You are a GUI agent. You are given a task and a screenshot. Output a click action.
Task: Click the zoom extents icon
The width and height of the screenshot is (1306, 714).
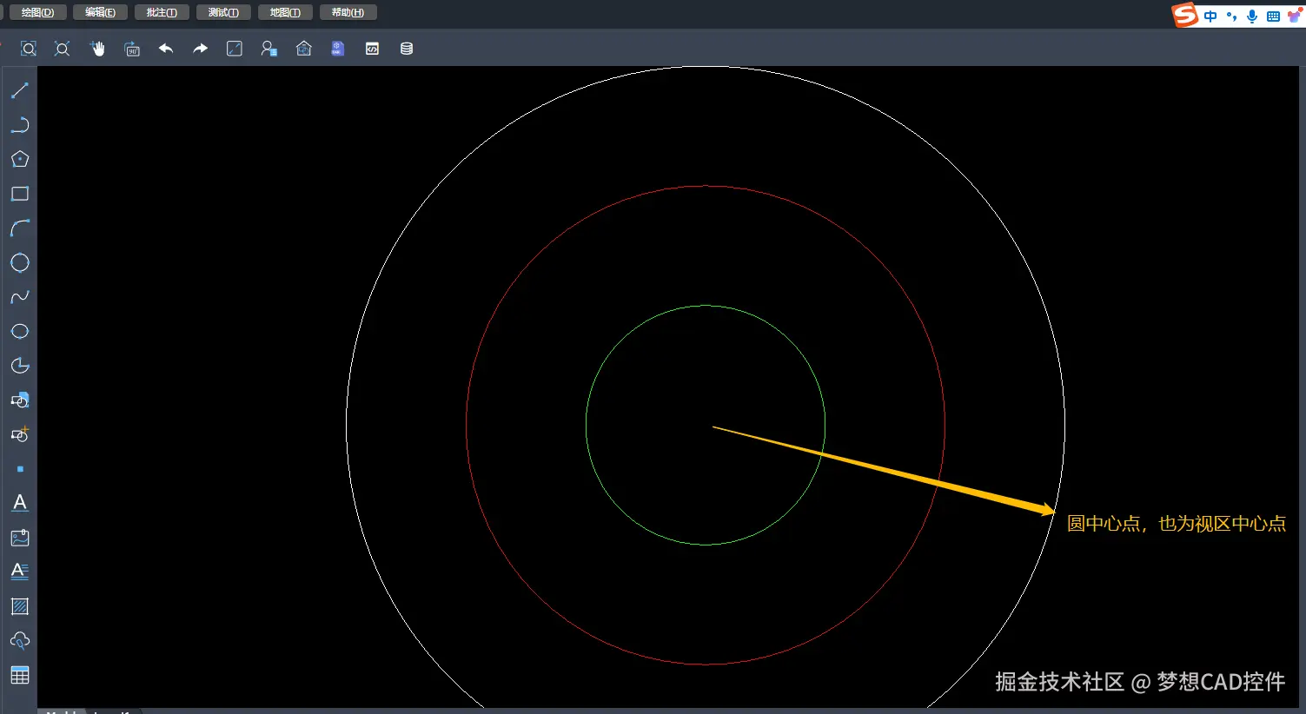coord(63,49)
